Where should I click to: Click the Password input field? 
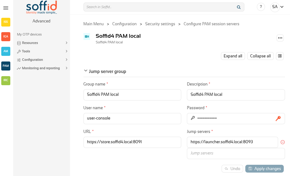(x=236, y=119)
